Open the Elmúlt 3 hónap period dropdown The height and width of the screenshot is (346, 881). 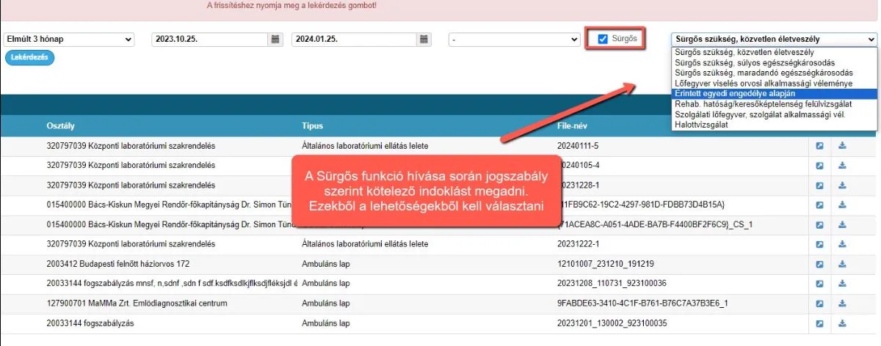[69, 39]
